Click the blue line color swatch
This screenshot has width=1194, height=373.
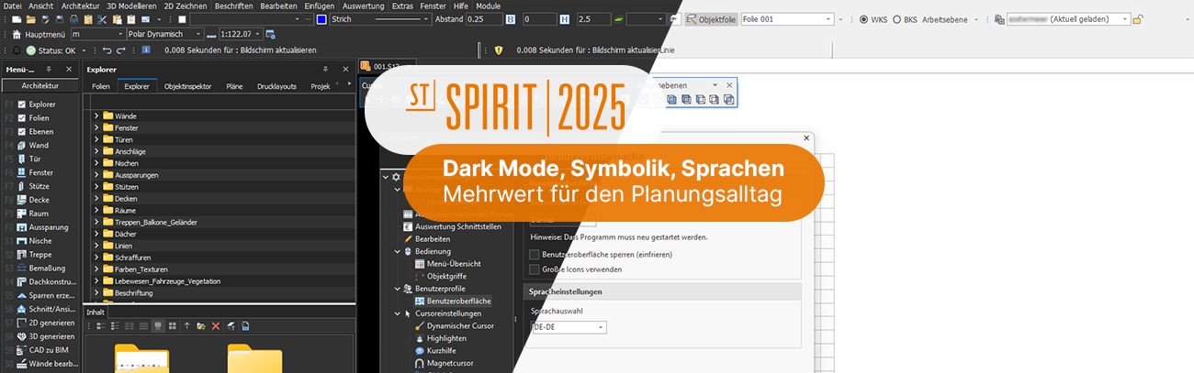click(x=321, y=19)
